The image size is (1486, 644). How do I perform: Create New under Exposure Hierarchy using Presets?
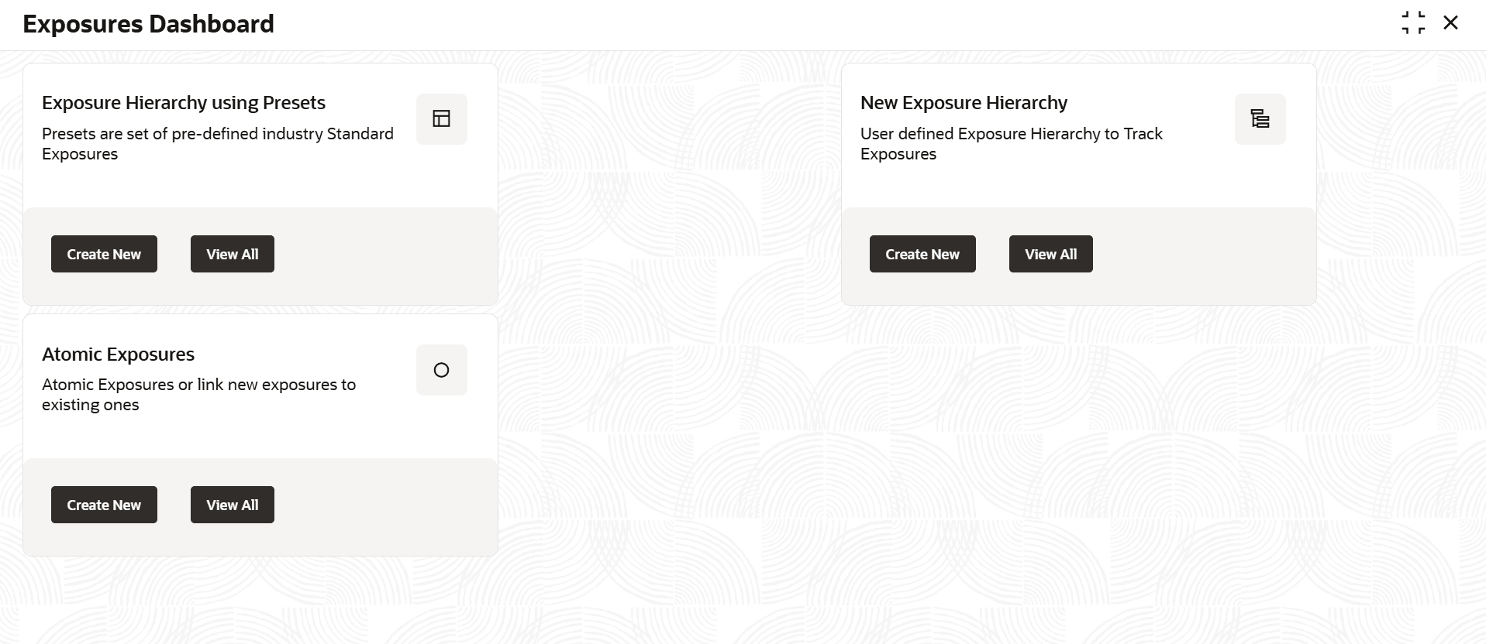[x=104, y=254]
